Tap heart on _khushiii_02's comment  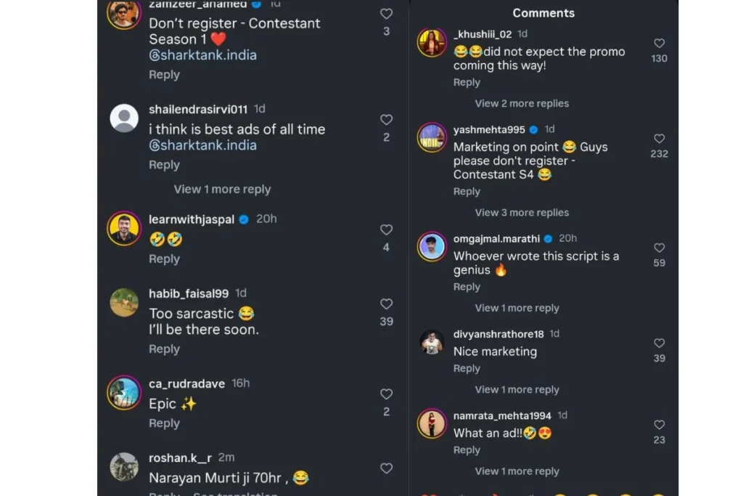click(x=659, y=44)
